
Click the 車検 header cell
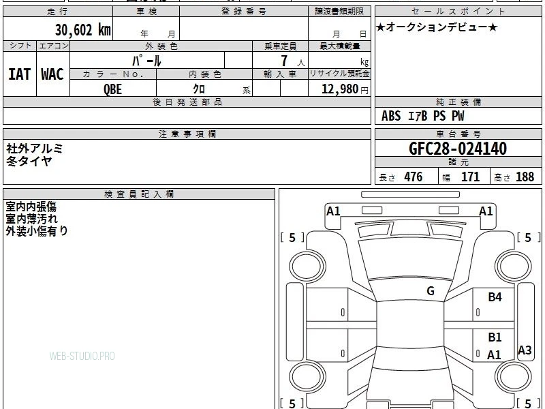click(146, 12)
